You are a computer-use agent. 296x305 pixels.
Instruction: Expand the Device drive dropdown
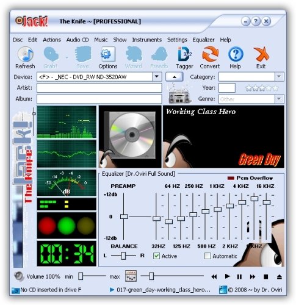pyautogui.click(x=157, y=77)
